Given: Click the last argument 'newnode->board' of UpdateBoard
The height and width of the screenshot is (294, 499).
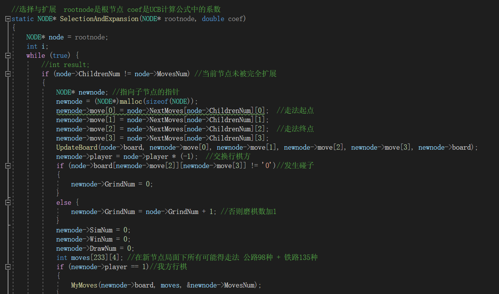Looking at the screenshot, I should click(445, 147).
